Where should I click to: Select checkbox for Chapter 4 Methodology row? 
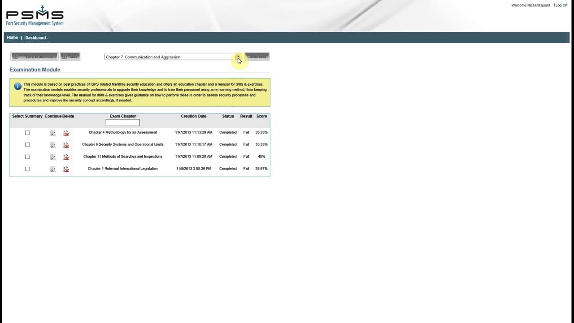point(27,133)
